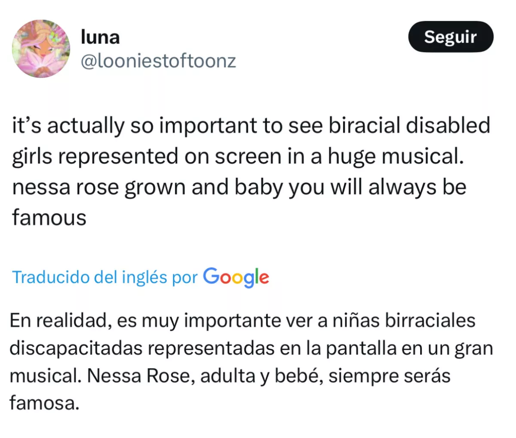Image resolution: width=516 pixels, height=438 pixels.
Task: Open luna's profile picture avatar
Action: [41, 49]
